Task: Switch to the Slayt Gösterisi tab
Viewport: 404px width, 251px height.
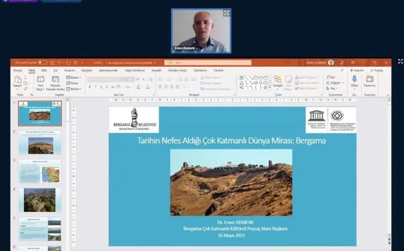Action: pyautogui.click(x=135, y=70)
